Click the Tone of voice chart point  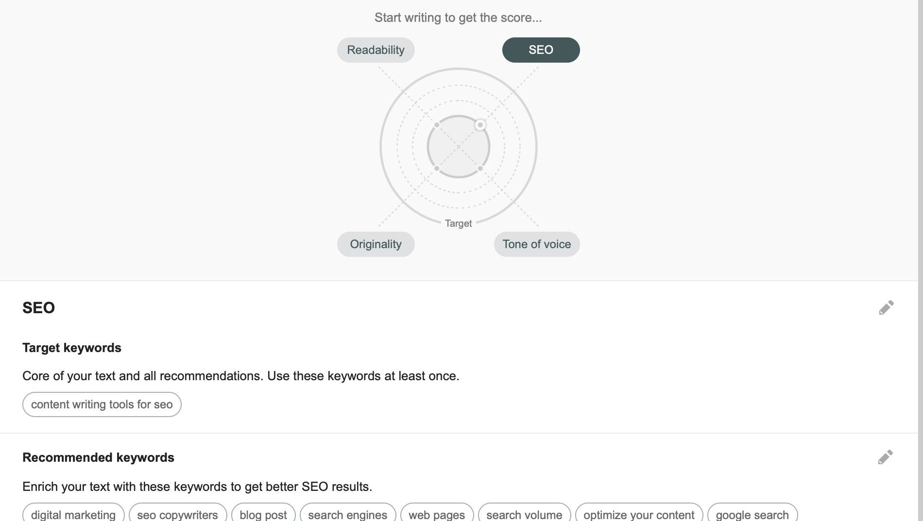[480, 168]
